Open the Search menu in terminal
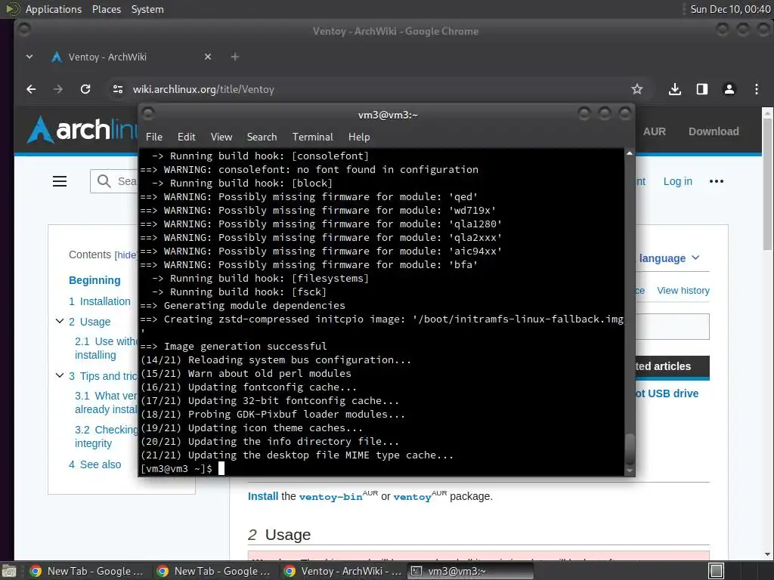 262,137
